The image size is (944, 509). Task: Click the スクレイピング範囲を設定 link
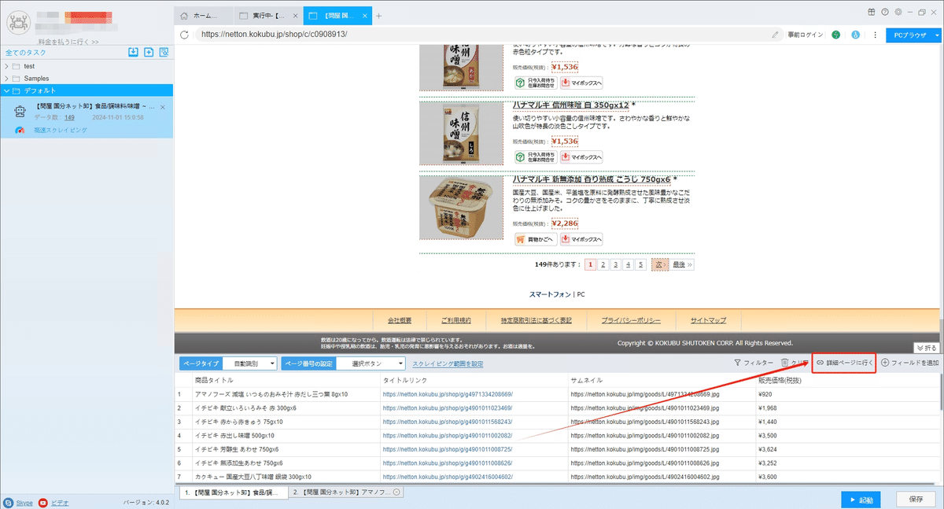pyautogui.click(x=448, y=363)
